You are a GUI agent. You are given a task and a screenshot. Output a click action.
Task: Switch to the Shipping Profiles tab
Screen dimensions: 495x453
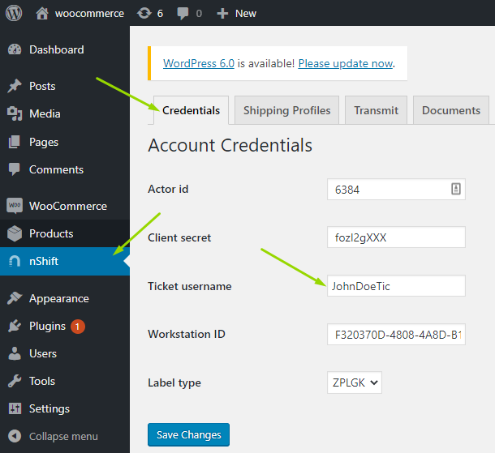[286, 110]
